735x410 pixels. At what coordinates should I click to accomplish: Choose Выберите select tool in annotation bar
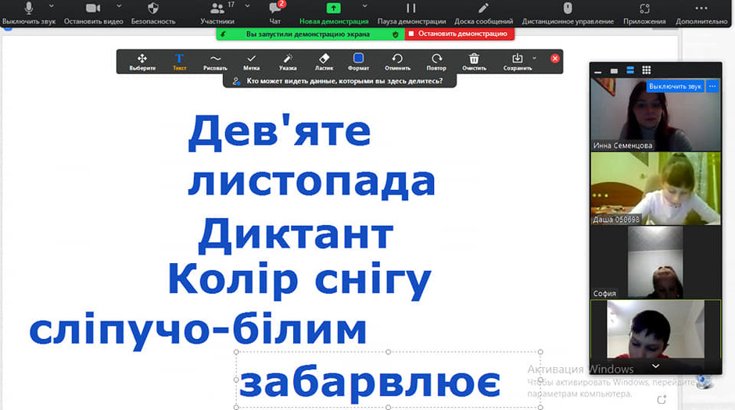pyautogui.click(x=142, y=62)
